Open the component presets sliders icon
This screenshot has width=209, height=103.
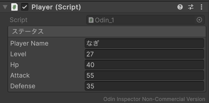coord(191,7)
